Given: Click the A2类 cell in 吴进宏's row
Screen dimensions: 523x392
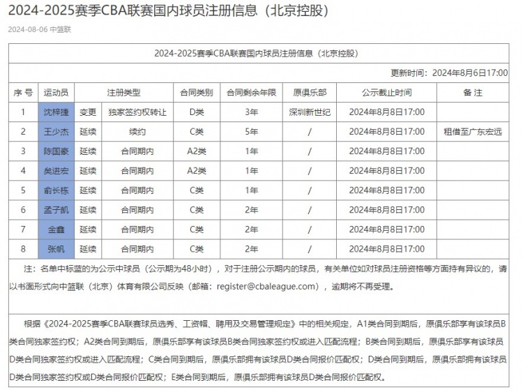Looking at the screenshot, I should pos(197,171).
